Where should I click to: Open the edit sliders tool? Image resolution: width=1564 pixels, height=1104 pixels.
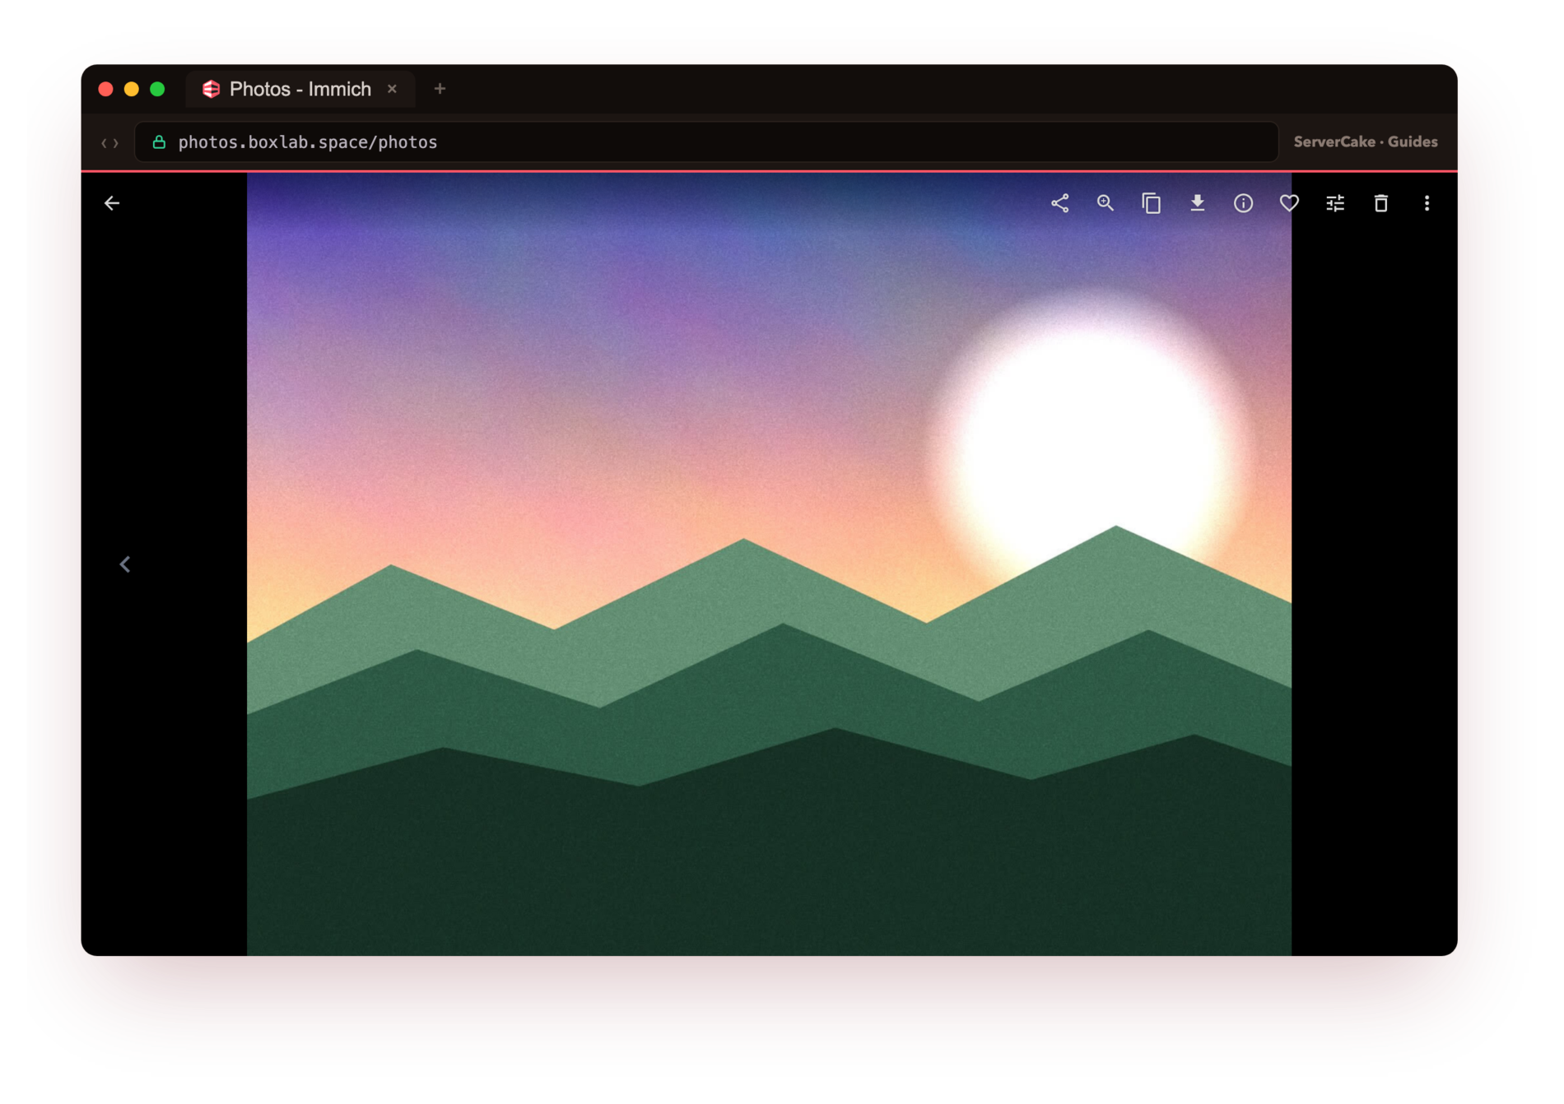(1335, 203)
